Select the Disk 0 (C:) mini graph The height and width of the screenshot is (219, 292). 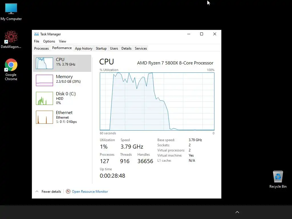coord(44,98)
